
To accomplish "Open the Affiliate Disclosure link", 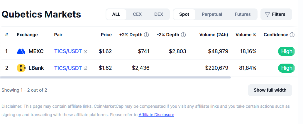I will tap(156, 115).
